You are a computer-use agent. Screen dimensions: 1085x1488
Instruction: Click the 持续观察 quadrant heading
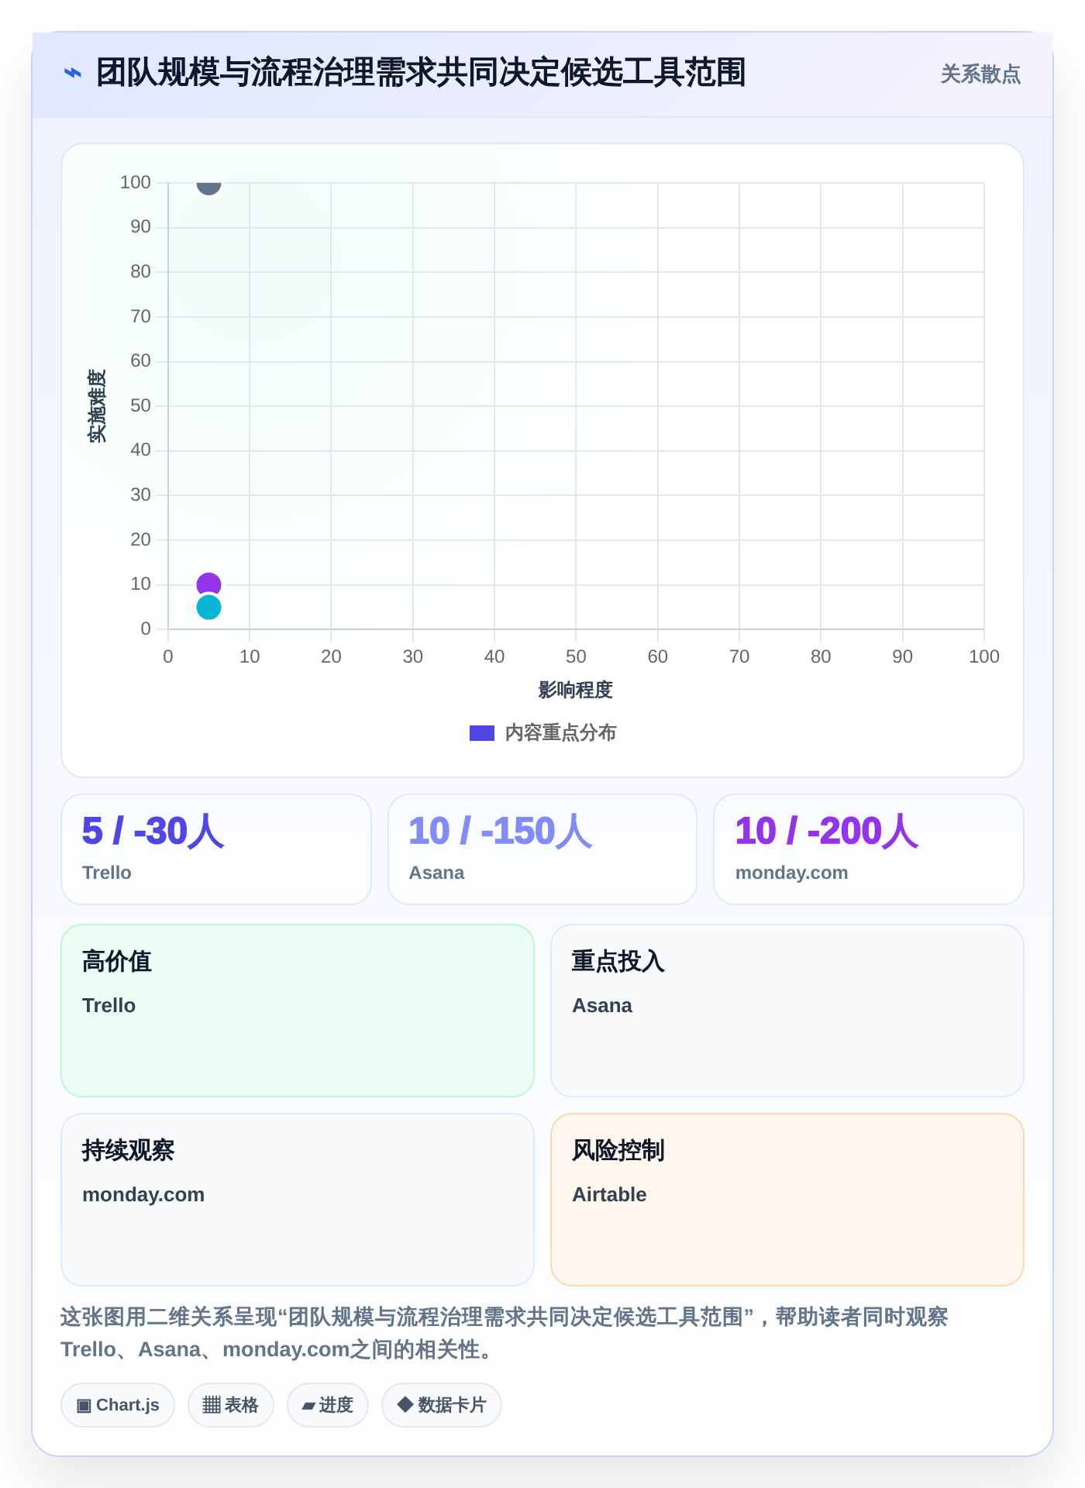[x=129, y=1150]
